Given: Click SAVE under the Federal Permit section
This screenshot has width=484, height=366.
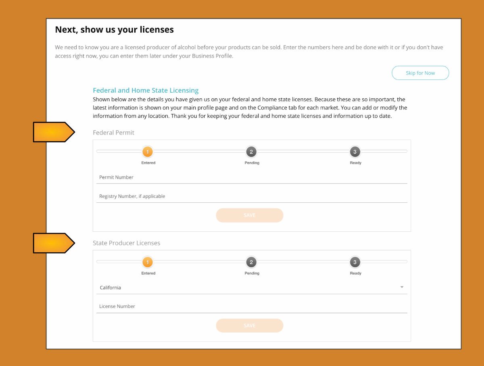Looking at the screenshot, I should coord(249,215).
